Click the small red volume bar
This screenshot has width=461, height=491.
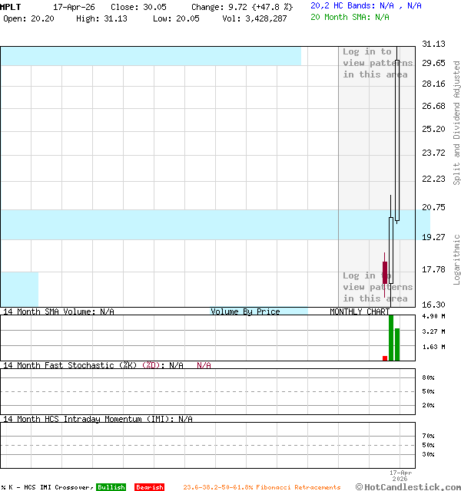385,358
